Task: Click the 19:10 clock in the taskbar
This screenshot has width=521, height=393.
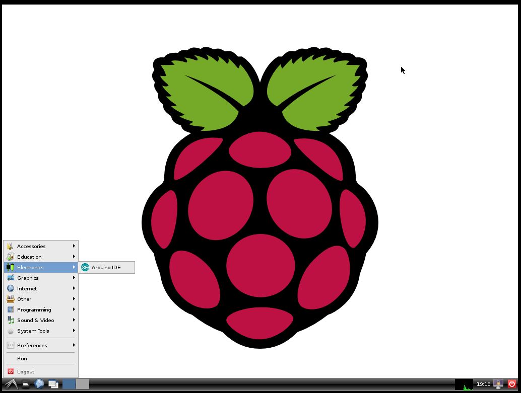Action: 483,384
